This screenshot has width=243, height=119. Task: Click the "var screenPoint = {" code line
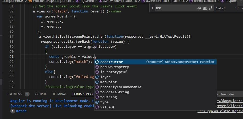tap(56, 16)
